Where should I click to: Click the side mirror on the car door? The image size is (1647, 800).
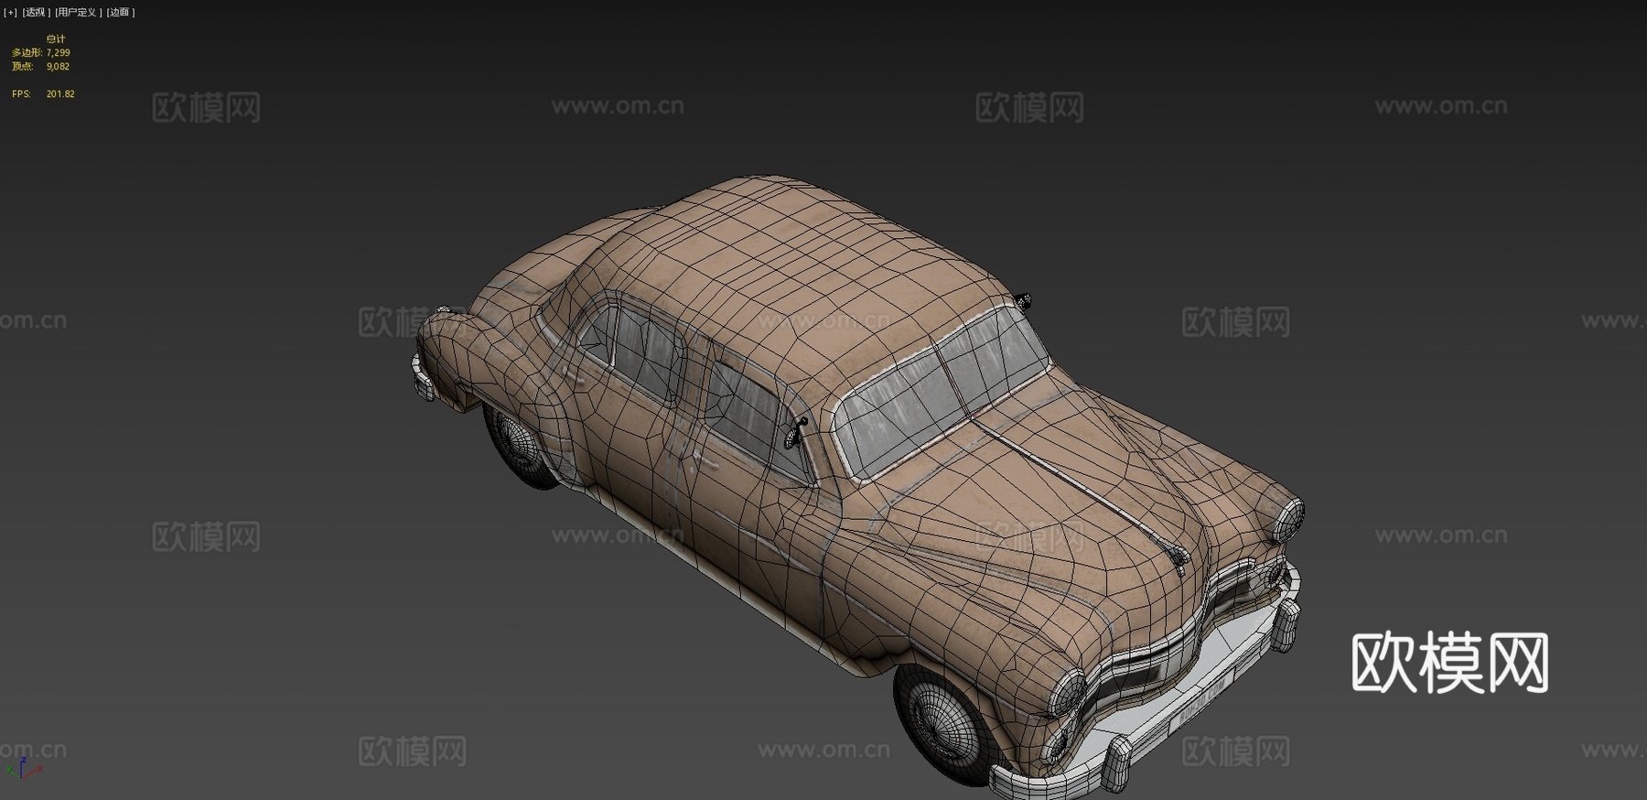coord(795,431)
